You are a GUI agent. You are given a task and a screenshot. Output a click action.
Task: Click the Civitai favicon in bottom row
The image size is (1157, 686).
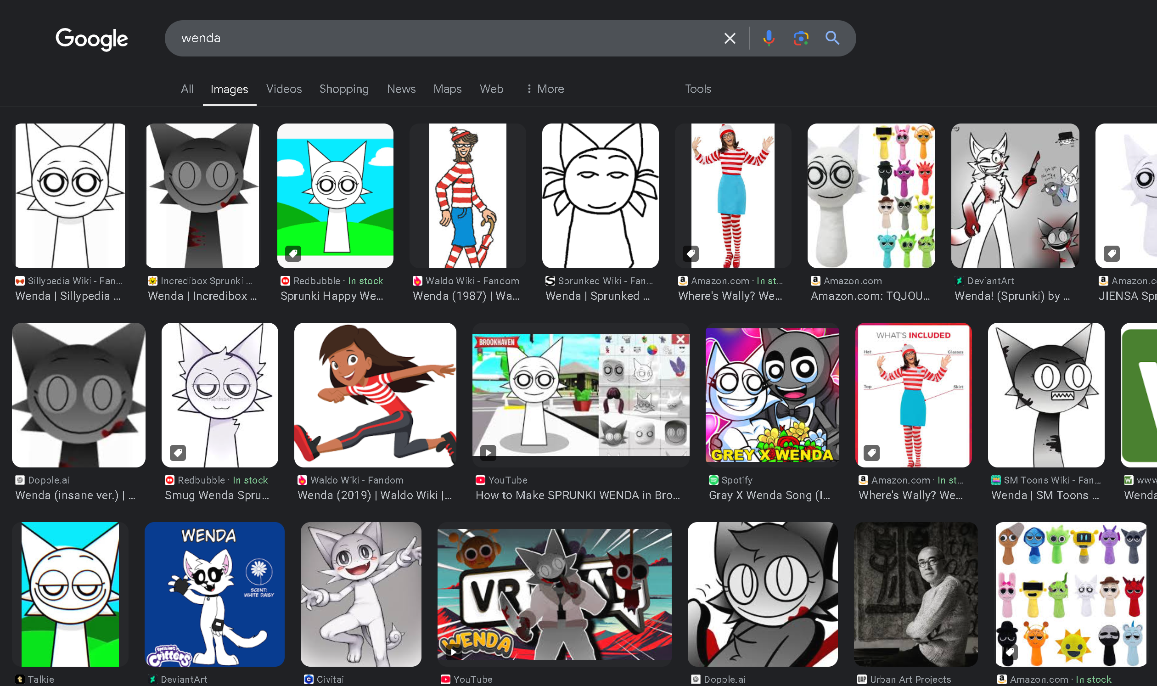click(x=309, y=679)
